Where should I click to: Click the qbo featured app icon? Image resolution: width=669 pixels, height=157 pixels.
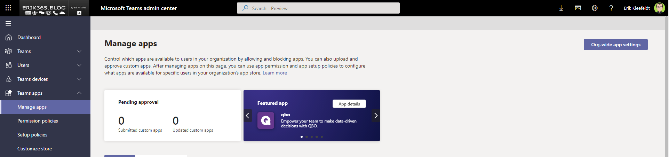pos(266,120)
